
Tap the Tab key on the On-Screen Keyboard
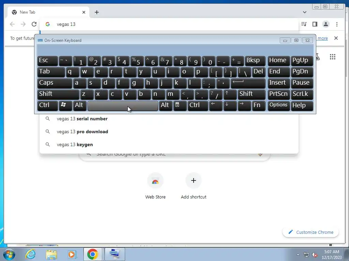click(51, 72)
